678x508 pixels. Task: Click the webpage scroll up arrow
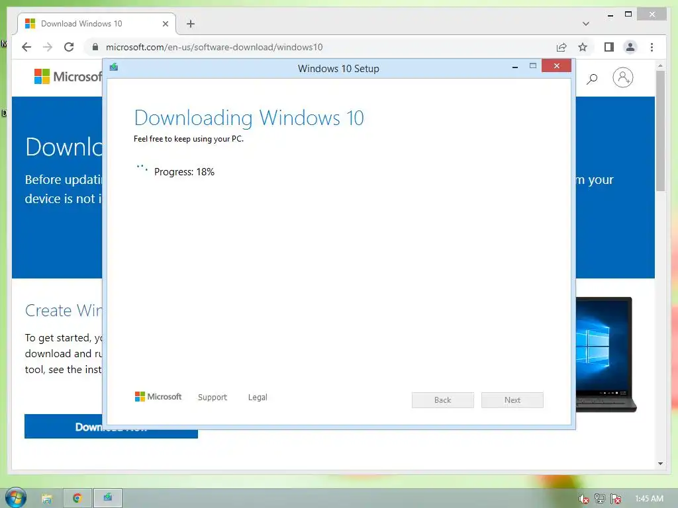660,65
